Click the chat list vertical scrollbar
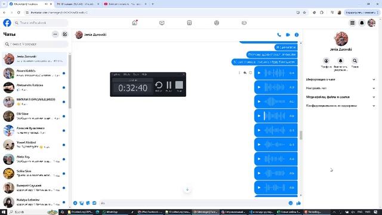The height and width of the screenshot is (215, 382). (x=70, y=82)
